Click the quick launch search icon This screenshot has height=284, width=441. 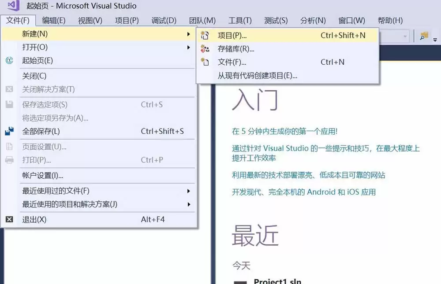[x=424, y=37]
